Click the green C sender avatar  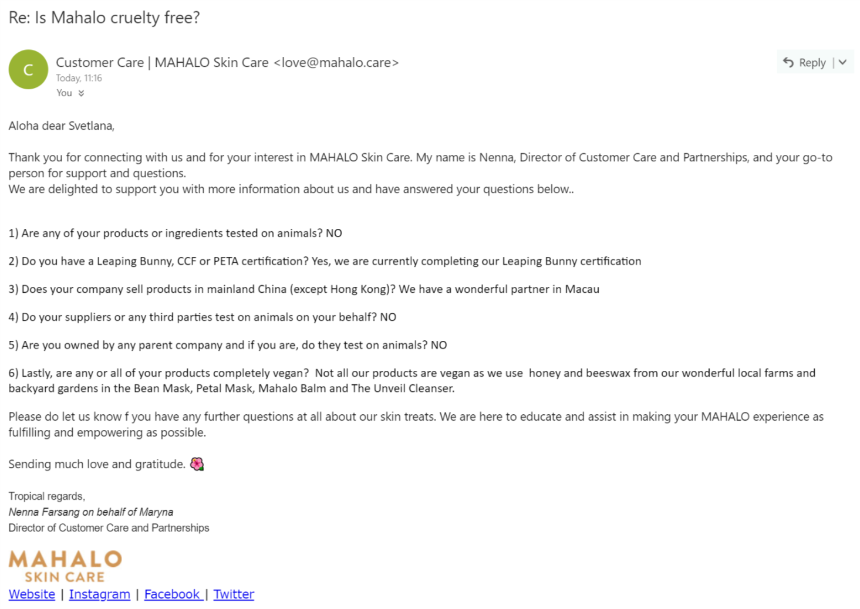[28, 69]
